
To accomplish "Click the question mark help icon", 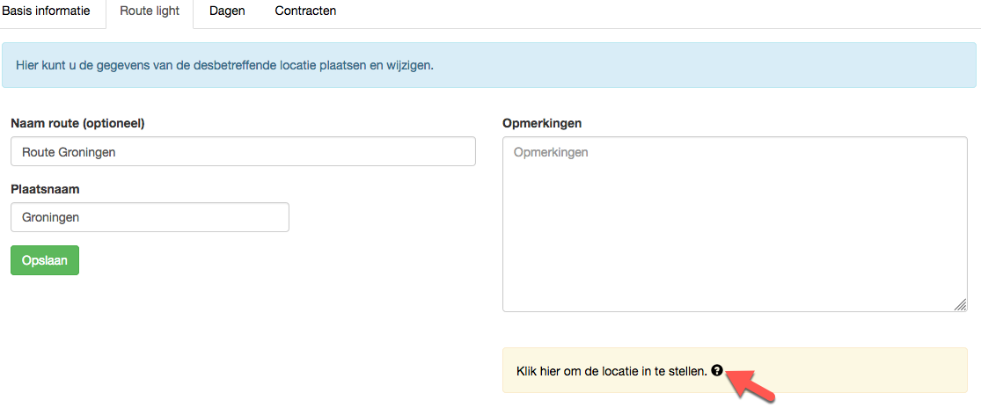I will pos(717,370).
